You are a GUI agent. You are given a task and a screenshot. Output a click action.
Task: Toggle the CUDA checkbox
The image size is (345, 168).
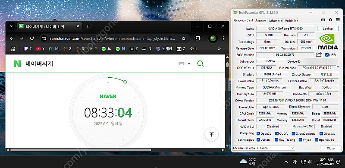[x=277, y=133]
